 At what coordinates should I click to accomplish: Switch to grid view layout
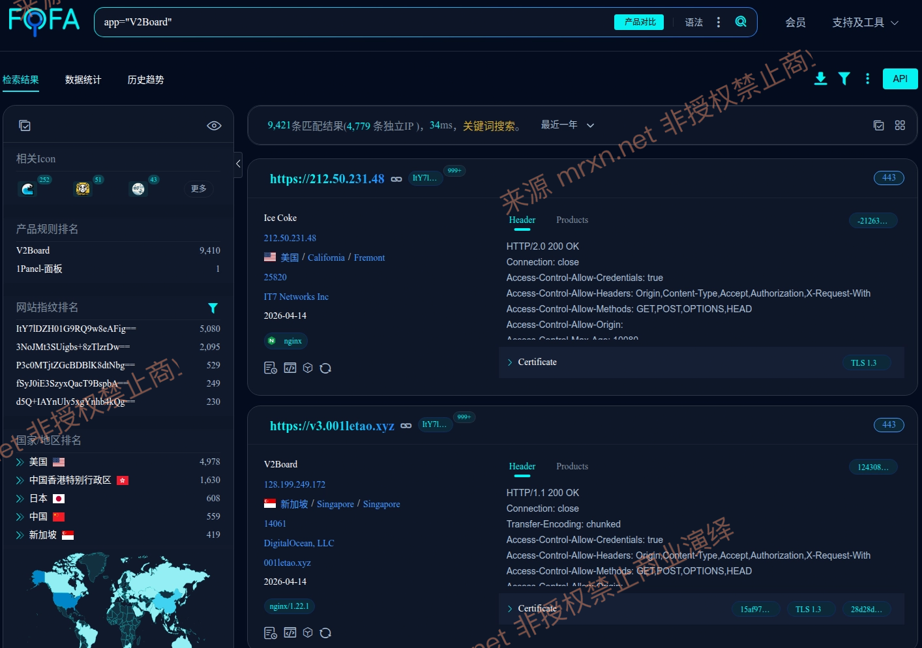[x=900, y=125]
